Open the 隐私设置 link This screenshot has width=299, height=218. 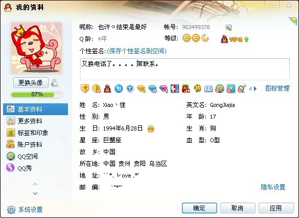[x=273, y=187]
